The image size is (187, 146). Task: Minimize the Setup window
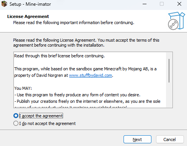coord(145,4)
